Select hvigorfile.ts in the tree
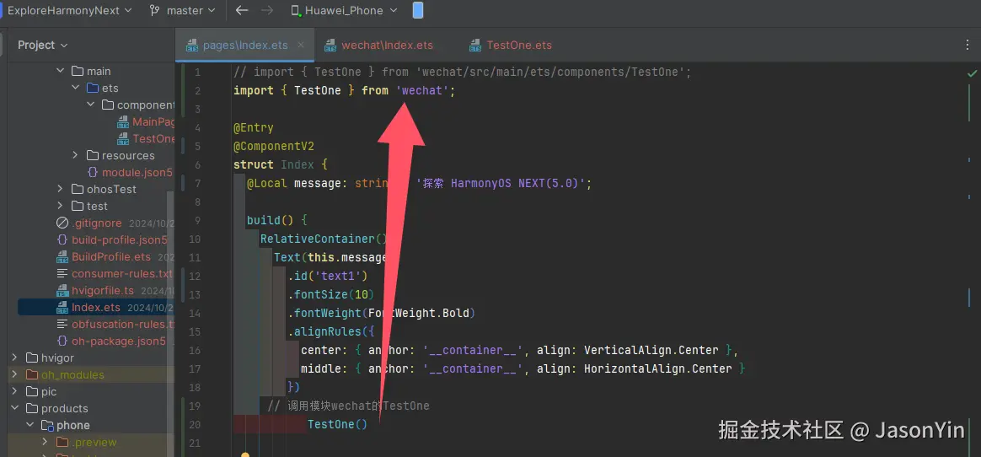 pyautogui.click(x=95, y=291)
